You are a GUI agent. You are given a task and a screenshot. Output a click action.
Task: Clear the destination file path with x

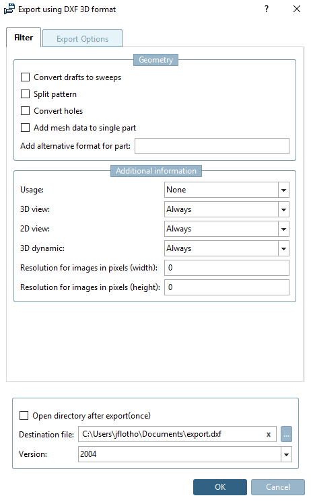pyautogui.click(x=269, y=435)
